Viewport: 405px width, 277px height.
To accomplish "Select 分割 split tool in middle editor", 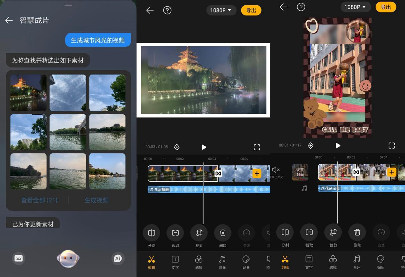I will (x=152, y=236).
